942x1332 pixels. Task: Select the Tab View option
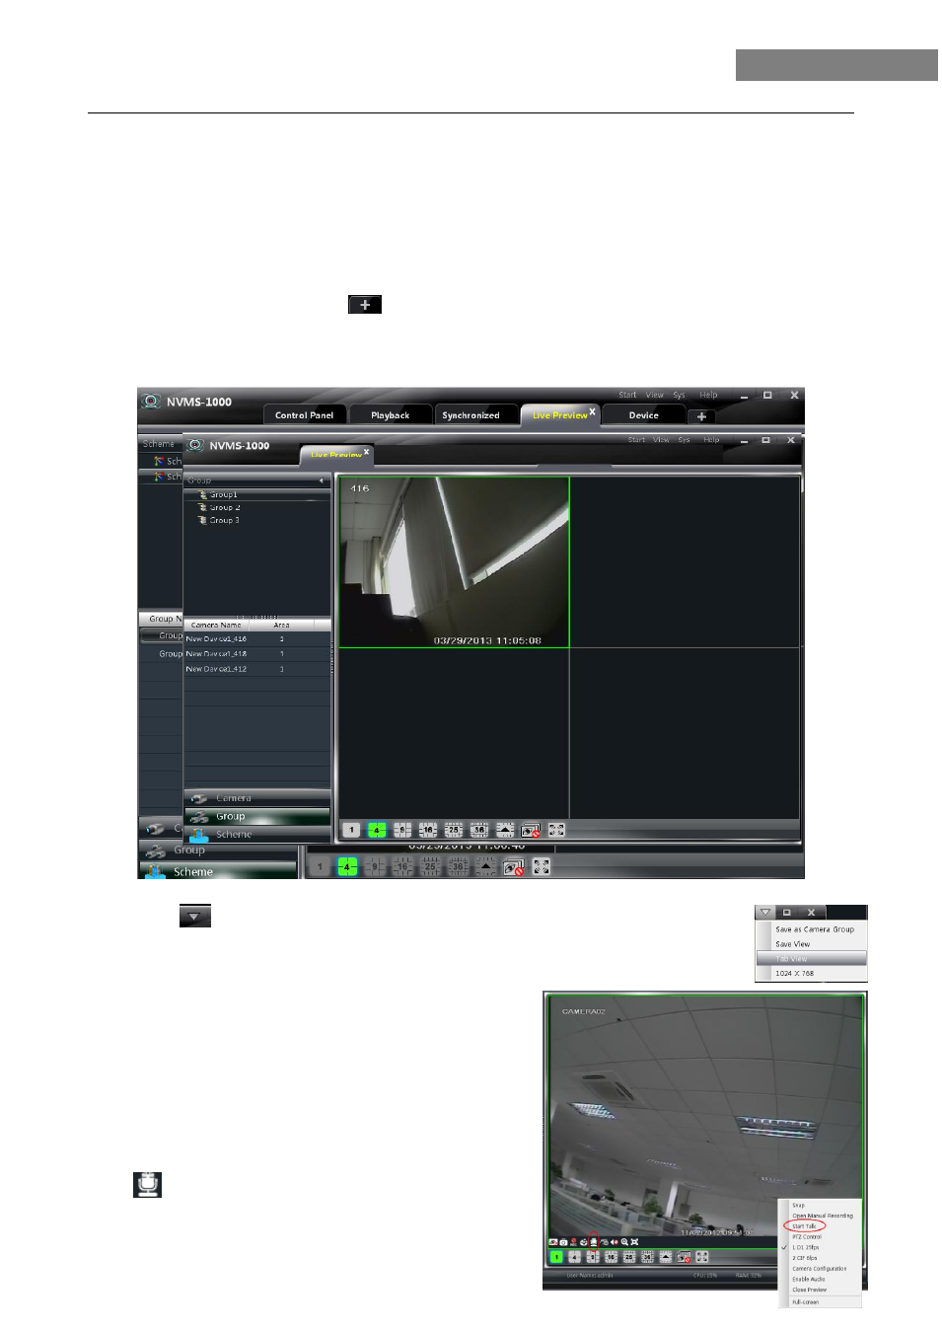click(812, 959)
